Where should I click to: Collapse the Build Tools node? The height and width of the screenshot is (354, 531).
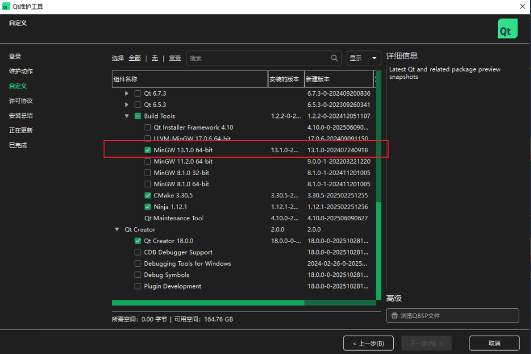coord(127,116)
